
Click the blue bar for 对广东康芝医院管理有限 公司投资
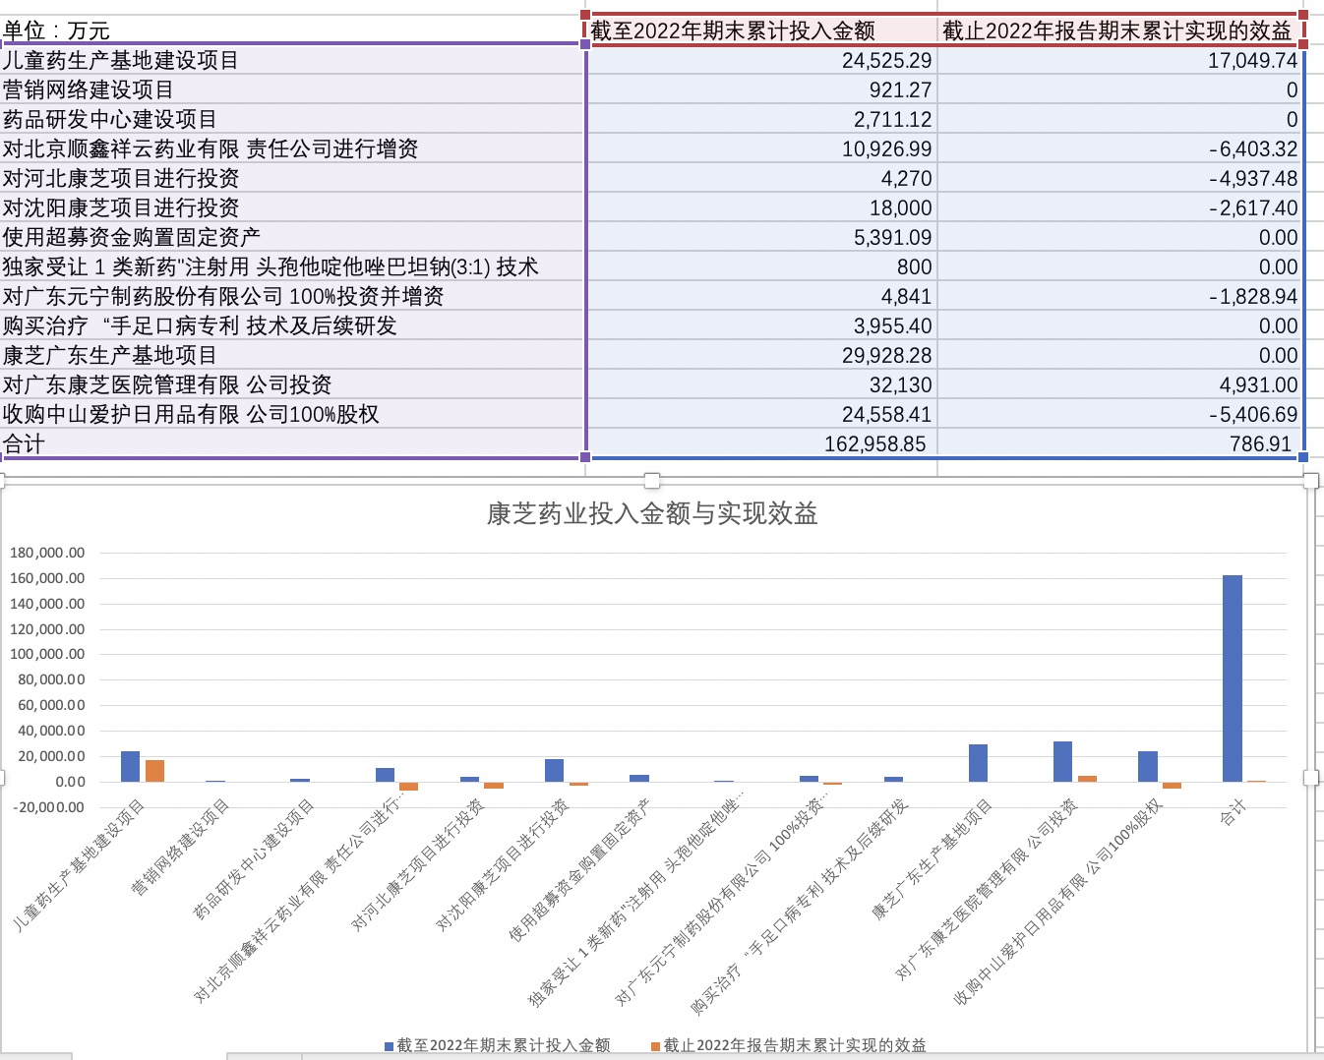pyautogui.click(x=1062, y=761)
